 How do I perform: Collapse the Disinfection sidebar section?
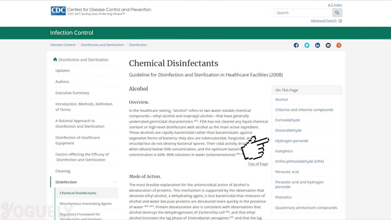[x=115, y=182]
